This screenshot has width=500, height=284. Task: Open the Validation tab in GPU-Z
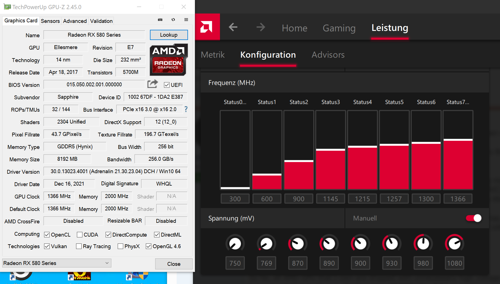click(x=101, y=21)
